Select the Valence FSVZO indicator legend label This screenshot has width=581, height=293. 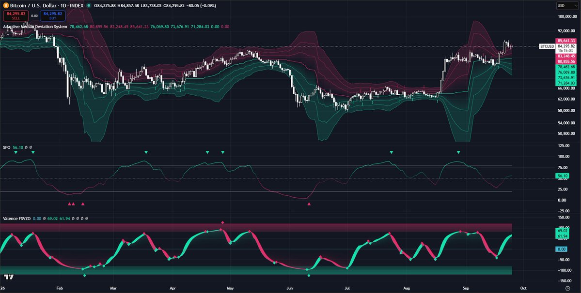tap(16, 219)
